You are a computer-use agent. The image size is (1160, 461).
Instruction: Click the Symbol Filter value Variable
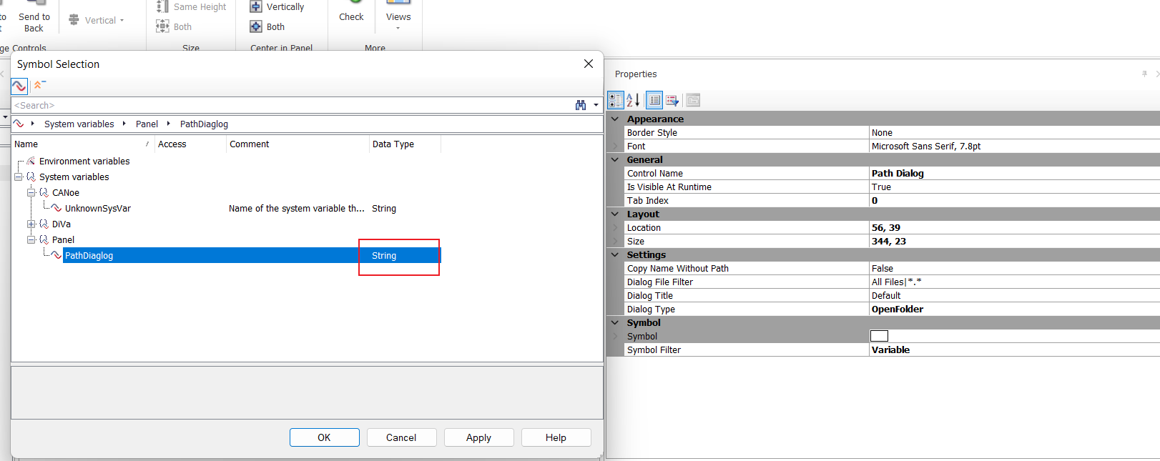(890, 350)
